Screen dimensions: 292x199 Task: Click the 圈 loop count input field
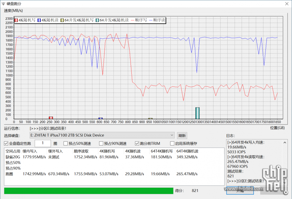pos(43,143)
